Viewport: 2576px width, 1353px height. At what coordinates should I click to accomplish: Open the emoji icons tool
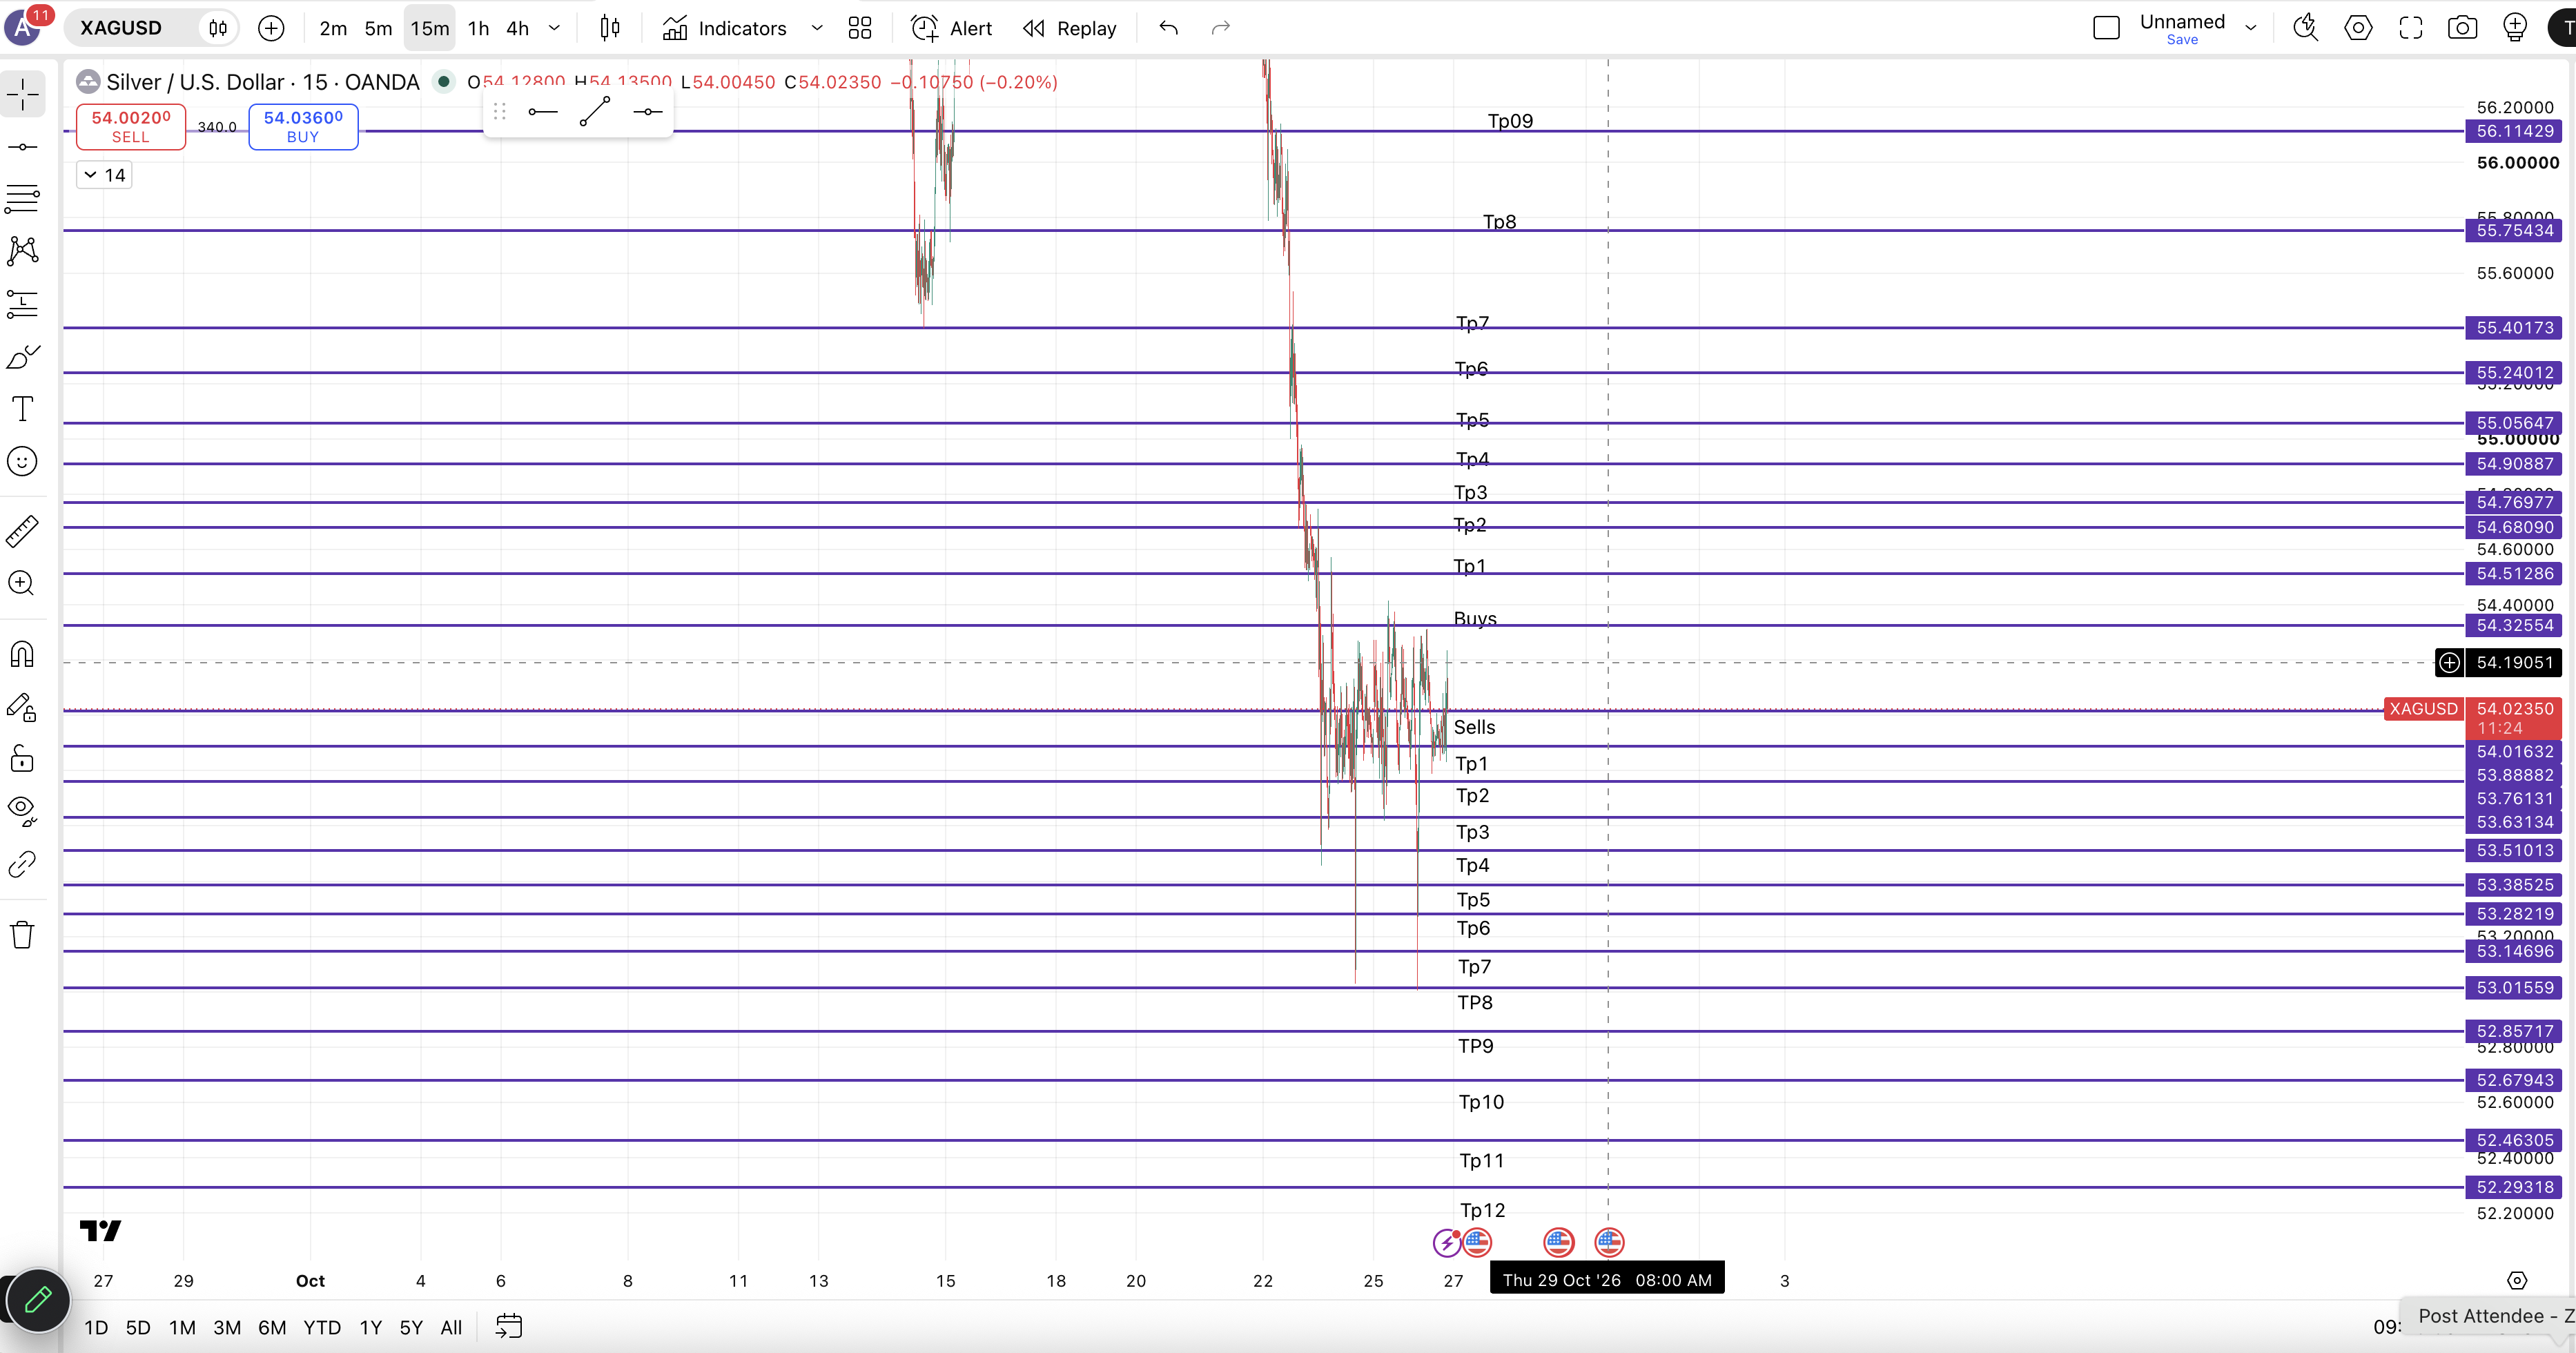(x=22, y=461)
